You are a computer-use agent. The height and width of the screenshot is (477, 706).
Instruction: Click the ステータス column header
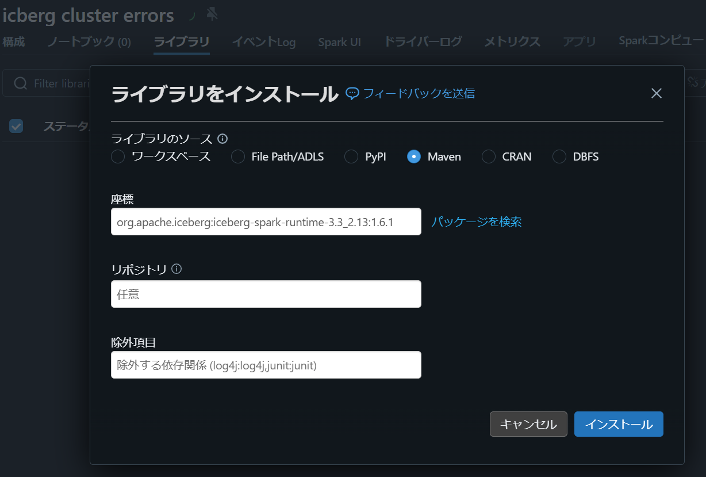tap(66, 126)
